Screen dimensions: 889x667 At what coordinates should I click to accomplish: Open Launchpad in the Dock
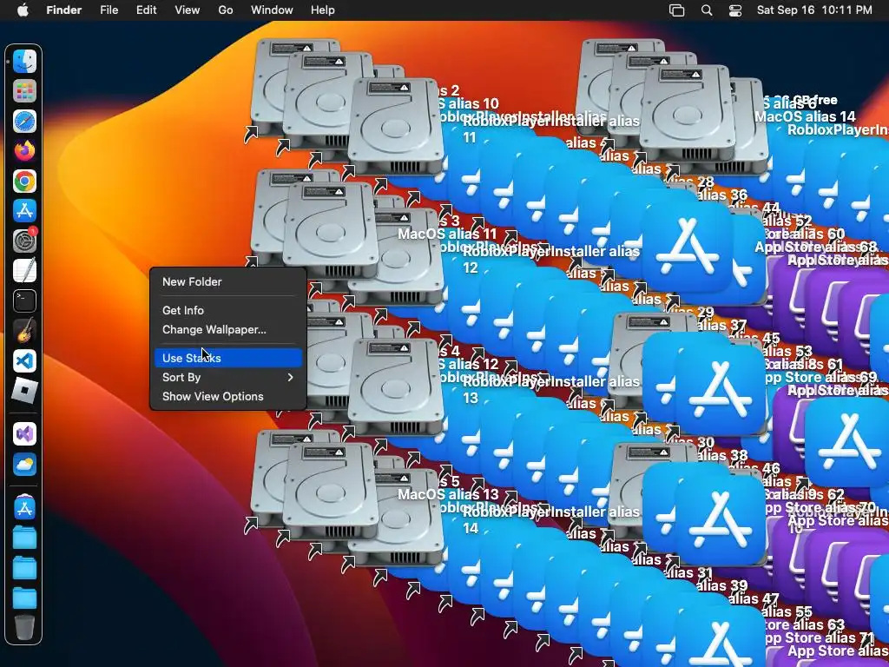(x=24, y=91)
